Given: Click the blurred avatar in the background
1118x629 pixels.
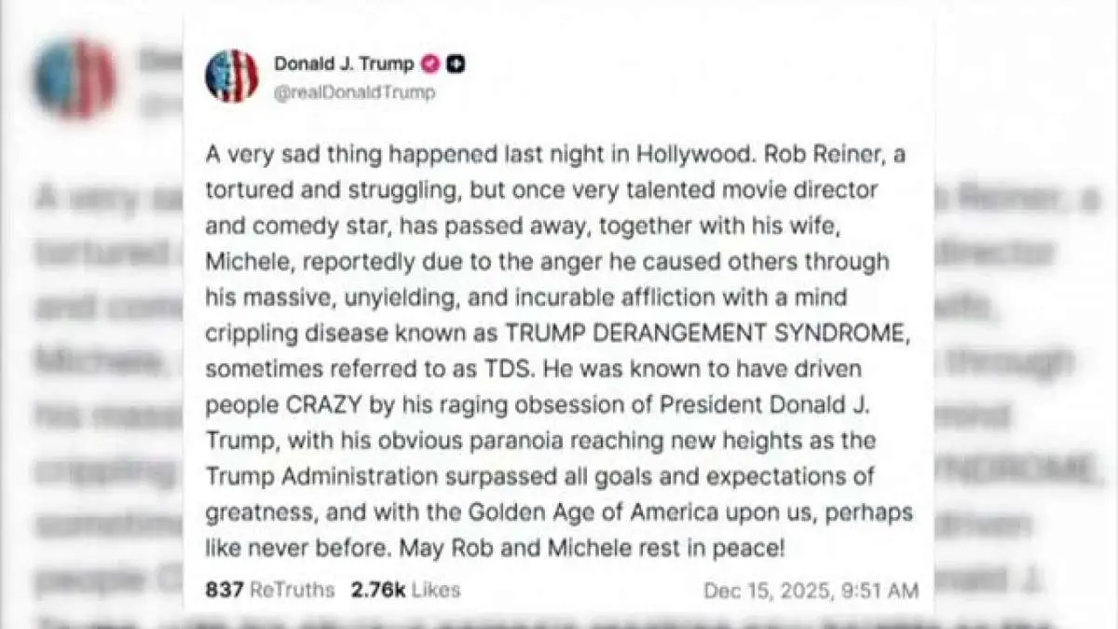Looking at the screenshot, I should [75, 78].
